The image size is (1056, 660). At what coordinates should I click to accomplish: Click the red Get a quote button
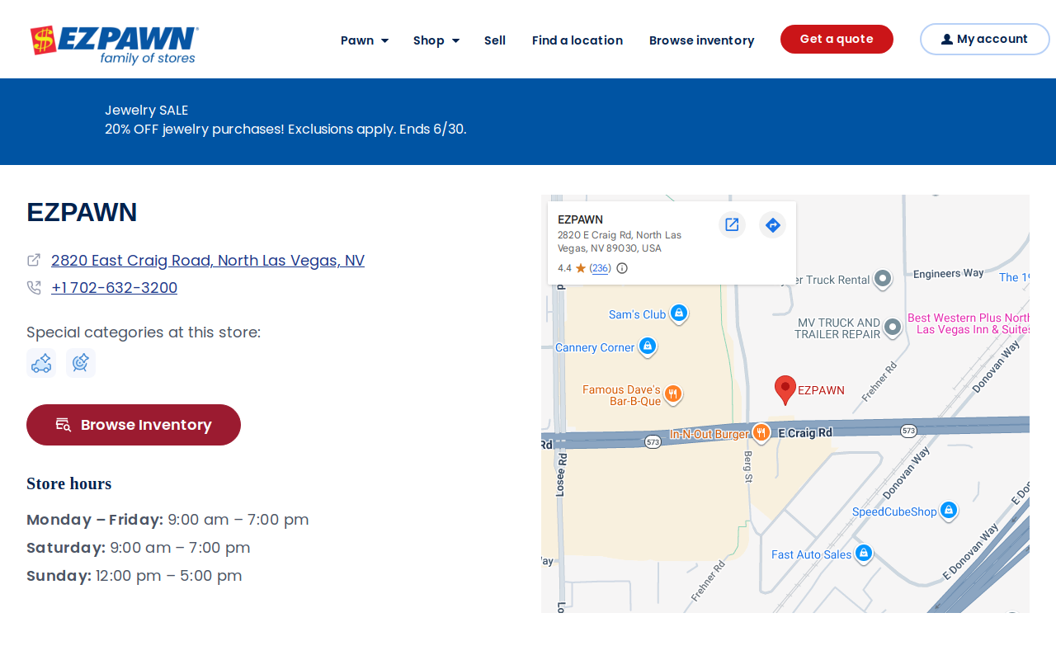point(837,40)
